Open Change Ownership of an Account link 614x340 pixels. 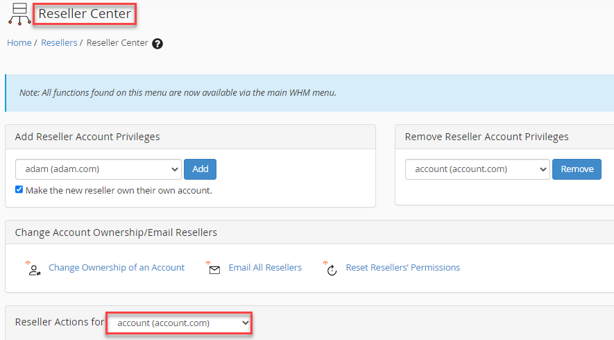tap(117, 268)
